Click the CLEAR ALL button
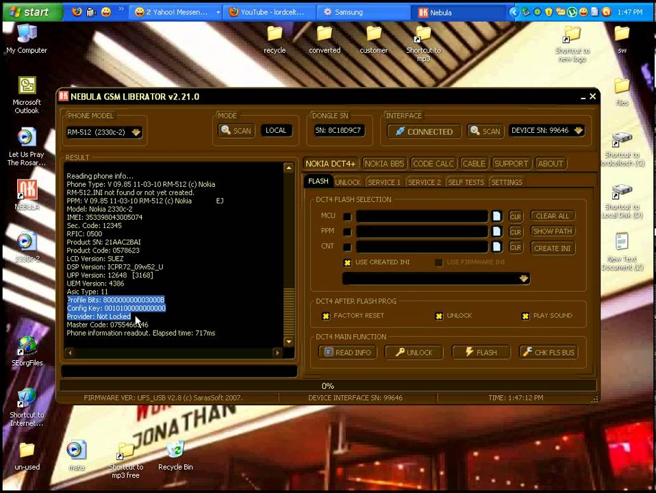 tap(553, 216)
